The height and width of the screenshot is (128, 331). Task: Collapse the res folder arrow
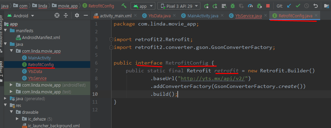[5, 105]
